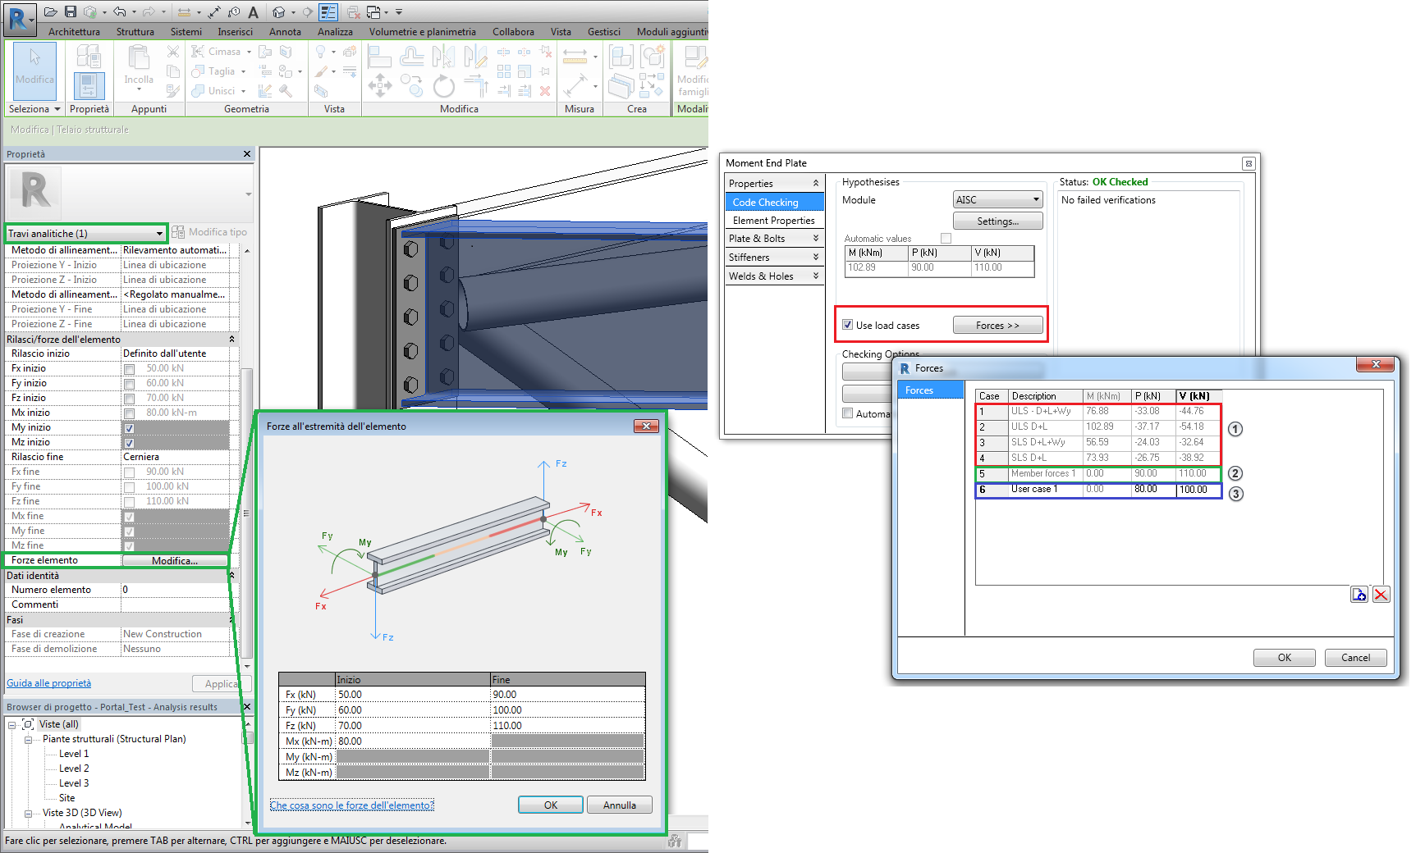Click the red X Delete icon in Modifica panel

545,91
